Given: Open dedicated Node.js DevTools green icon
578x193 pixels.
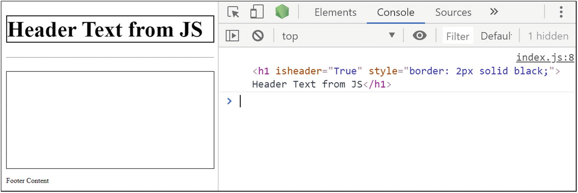Looking at the screenshot, I should coord(282,12).
